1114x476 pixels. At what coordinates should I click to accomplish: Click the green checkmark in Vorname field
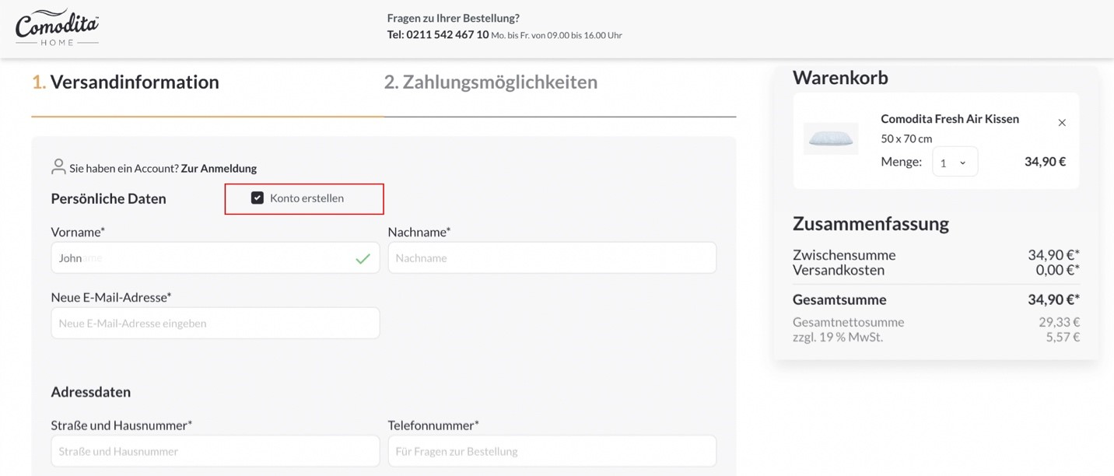pyautogui.click(x=363, y=258)
